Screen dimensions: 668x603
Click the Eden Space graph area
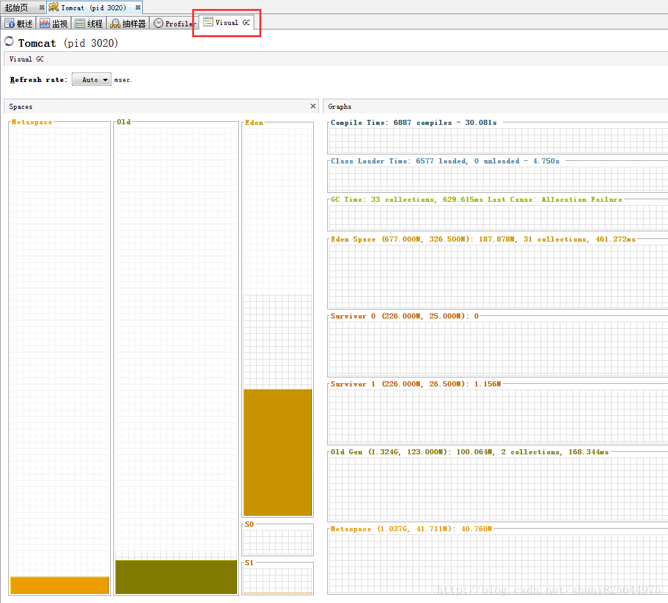click(x=497, y=276)
